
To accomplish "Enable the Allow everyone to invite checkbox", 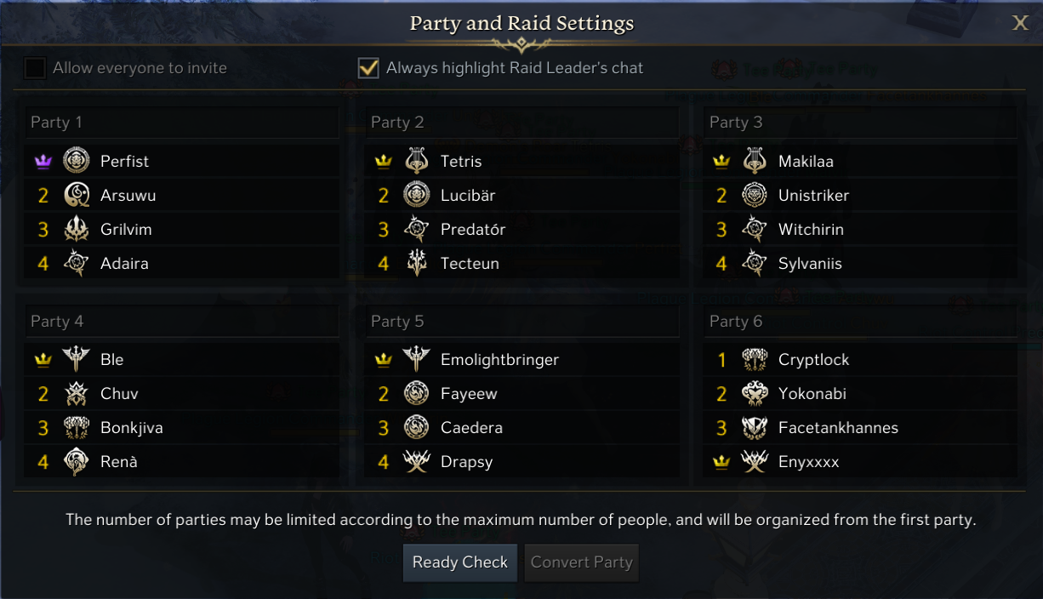I will point(35,68).
